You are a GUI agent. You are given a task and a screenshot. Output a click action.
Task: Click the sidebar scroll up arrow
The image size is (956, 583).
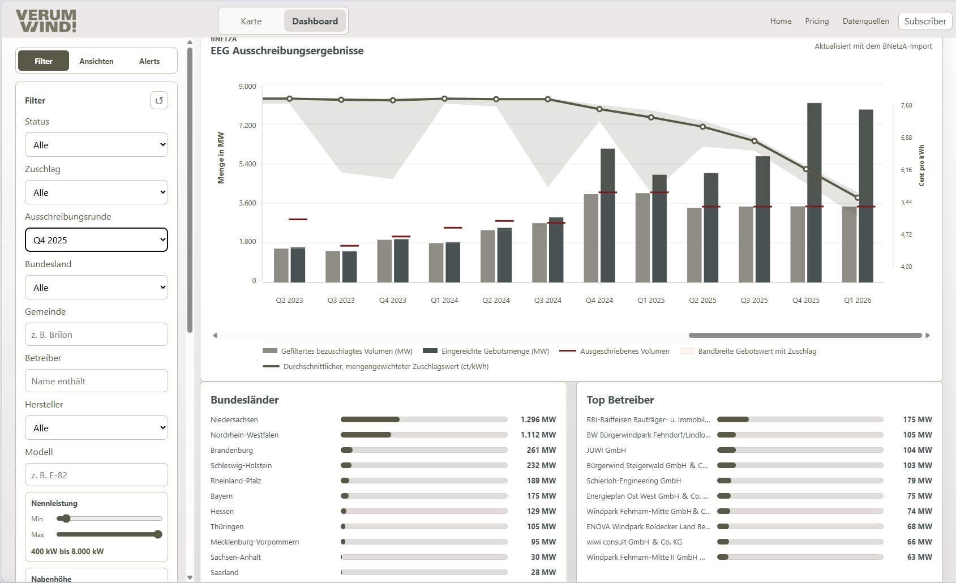190,42
